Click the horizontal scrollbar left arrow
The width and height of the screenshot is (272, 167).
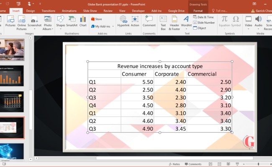click(36, 158)
